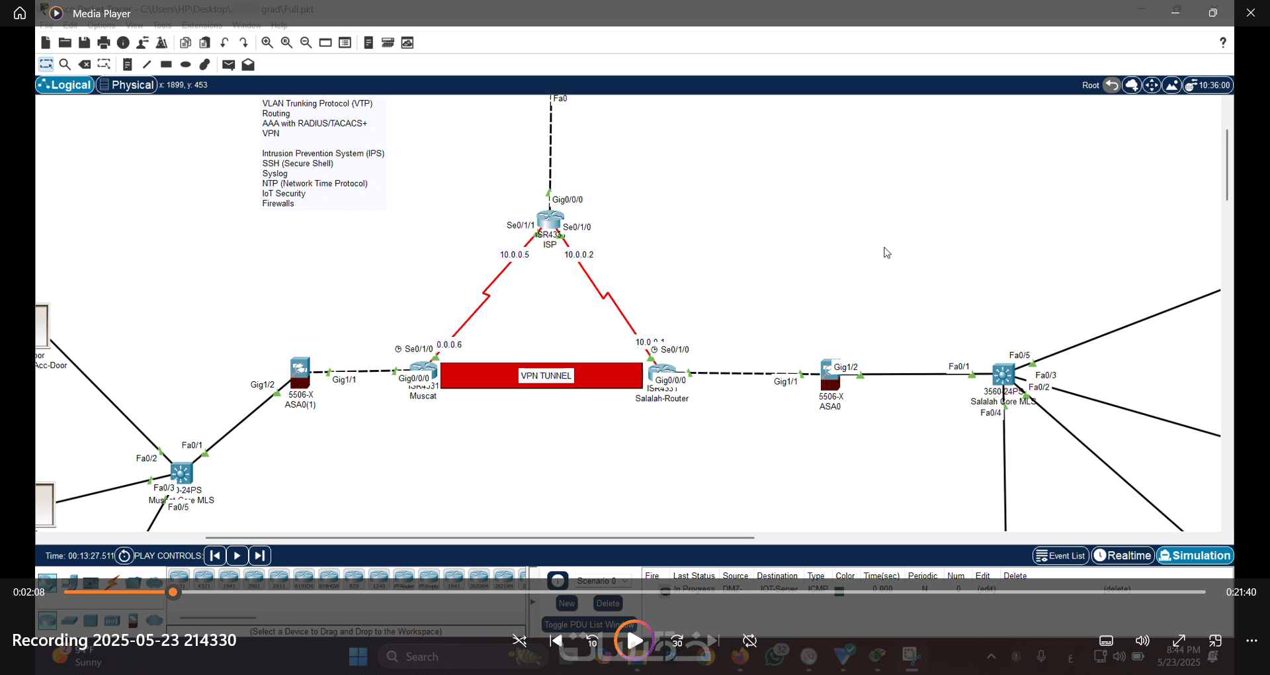Toggle full screen in Media Player
The height and width of the screenshot is (675, 1270).
[1179, 641]
